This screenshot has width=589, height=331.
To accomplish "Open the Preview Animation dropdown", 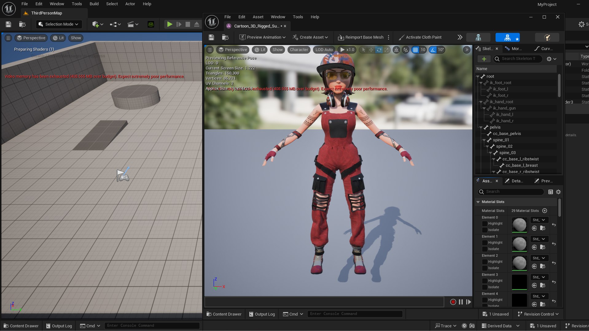I will coord(263,37).
